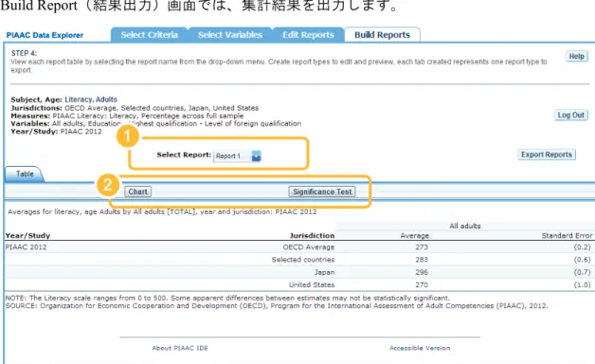595x364 pixels.
Task: Click the Measures summary line
Action: (127, 116)
